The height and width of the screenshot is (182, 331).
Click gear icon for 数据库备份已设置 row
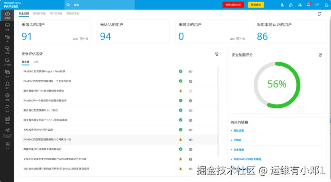click(x=190, y=149)
